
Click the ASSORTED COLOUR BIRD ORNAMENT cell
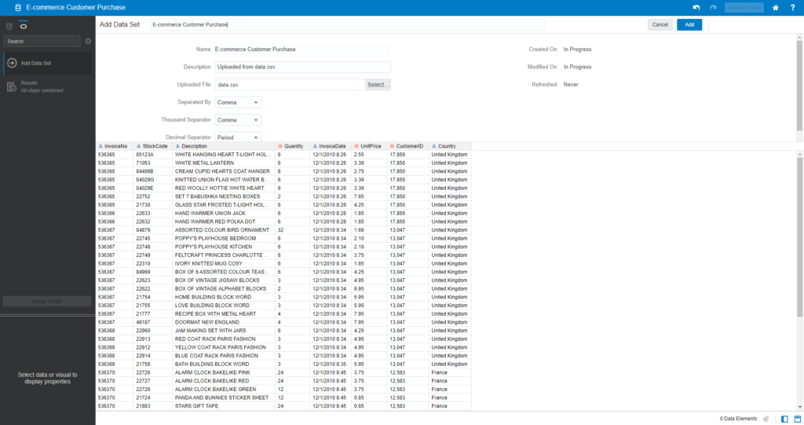tap(224, 230)
